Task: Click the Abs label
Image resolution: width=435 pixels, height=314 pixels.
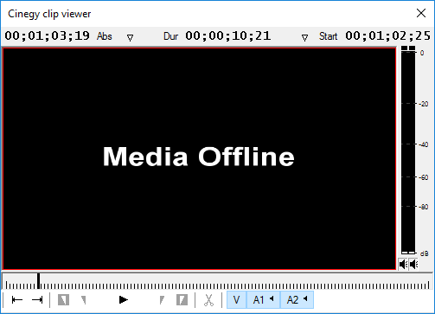Action: tap(105, 36)
